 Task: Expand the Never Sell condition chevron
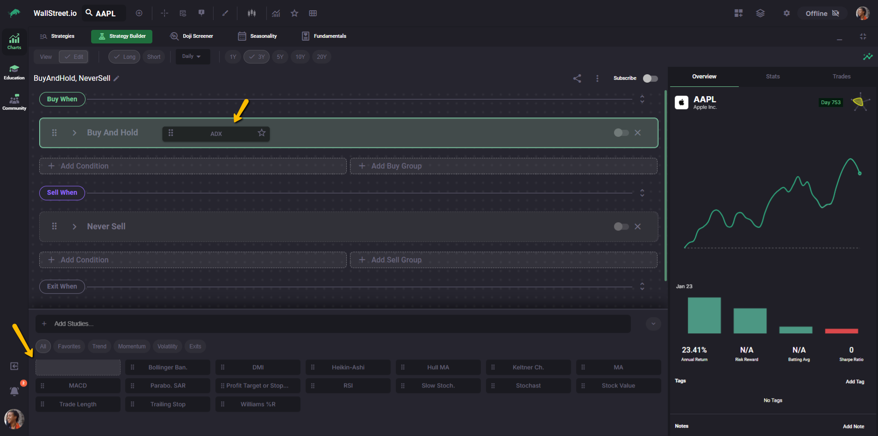click(x=74, y=226)
